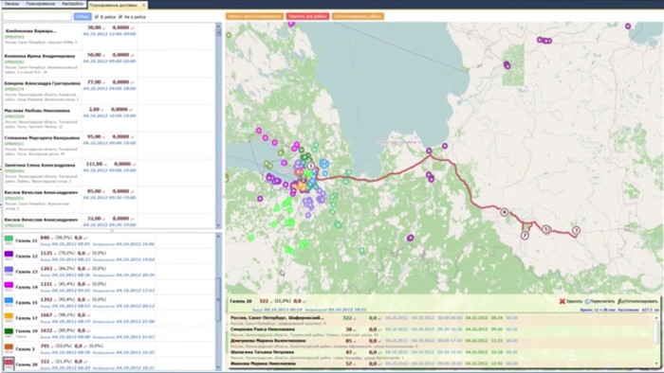
Task: Toggle the 'Не в рейсе' checkbox
Action: point(120,17)
